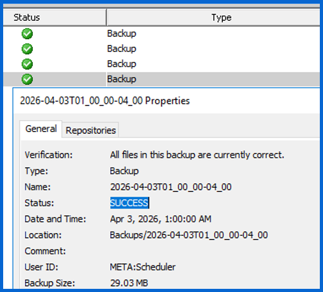The height and width of the screenshot is (292, 323).
Task: Click the Name value 2026-04-03T01_00_00-04_00
Action: [171, 187]
